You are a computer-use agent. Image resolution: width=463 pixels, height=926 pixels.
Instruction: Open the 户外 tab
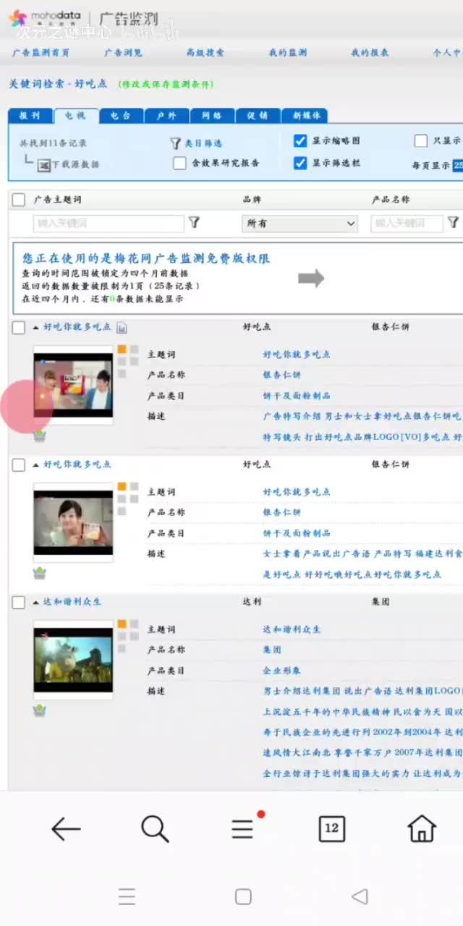tap(166, 116)
